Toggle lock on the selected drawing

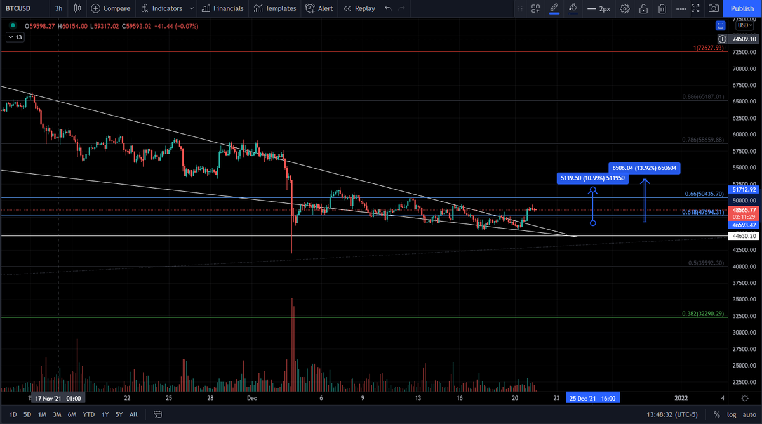643,9
